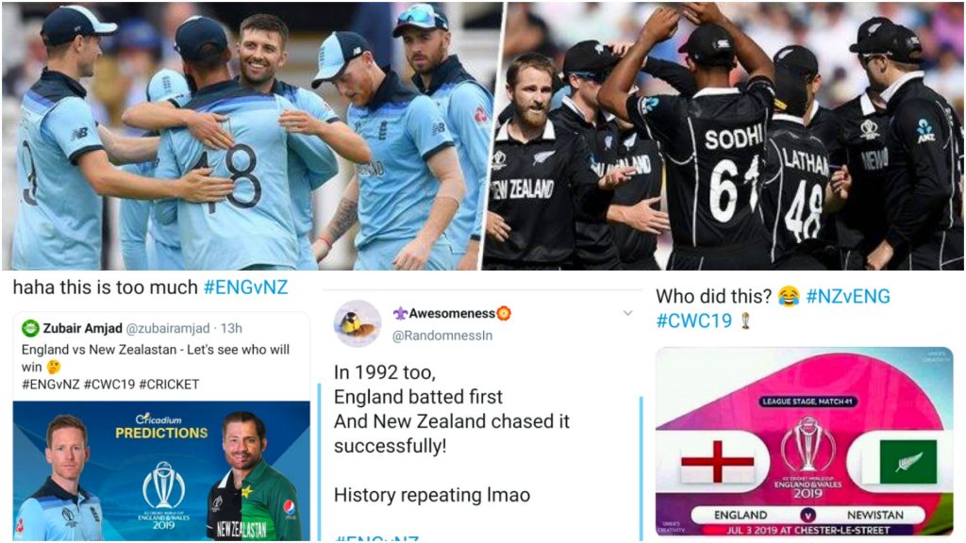Screen dimensions: 966x543
Task: Click the #ENGvNZ hashtag in left tweet
Action: [x=245, y=288]
